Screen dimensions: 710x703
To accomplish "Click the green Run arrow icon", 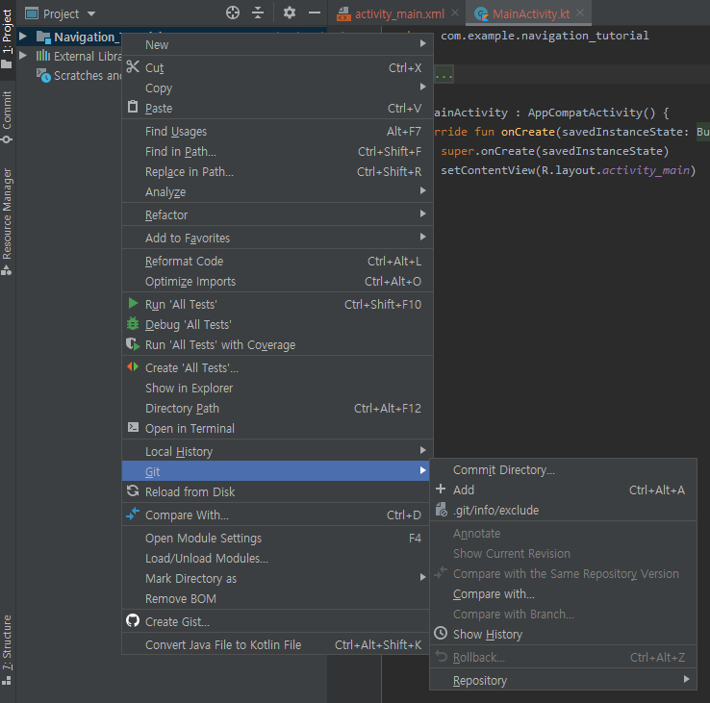I will [133, 303].
